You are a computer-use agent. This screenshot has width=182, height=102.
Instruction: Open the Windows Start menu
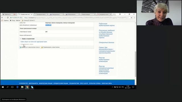tap(3, 87)
